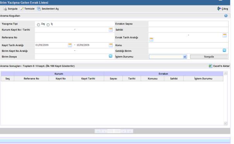Viewport: 234px width, 144px height.
Task: Open the Birim Dosya lookup icon
Action: tap(110, 56)
